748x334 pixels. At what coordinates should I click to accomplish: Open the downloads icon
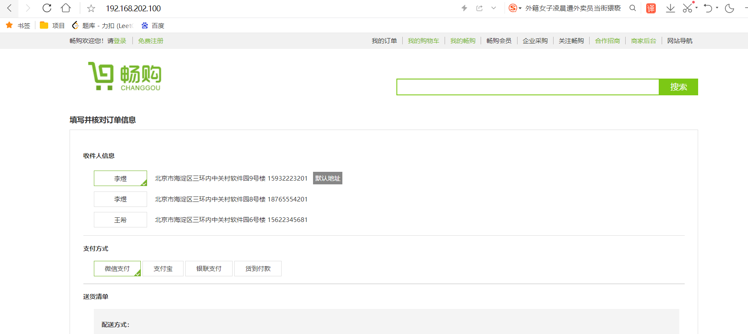tap(670, 8)
